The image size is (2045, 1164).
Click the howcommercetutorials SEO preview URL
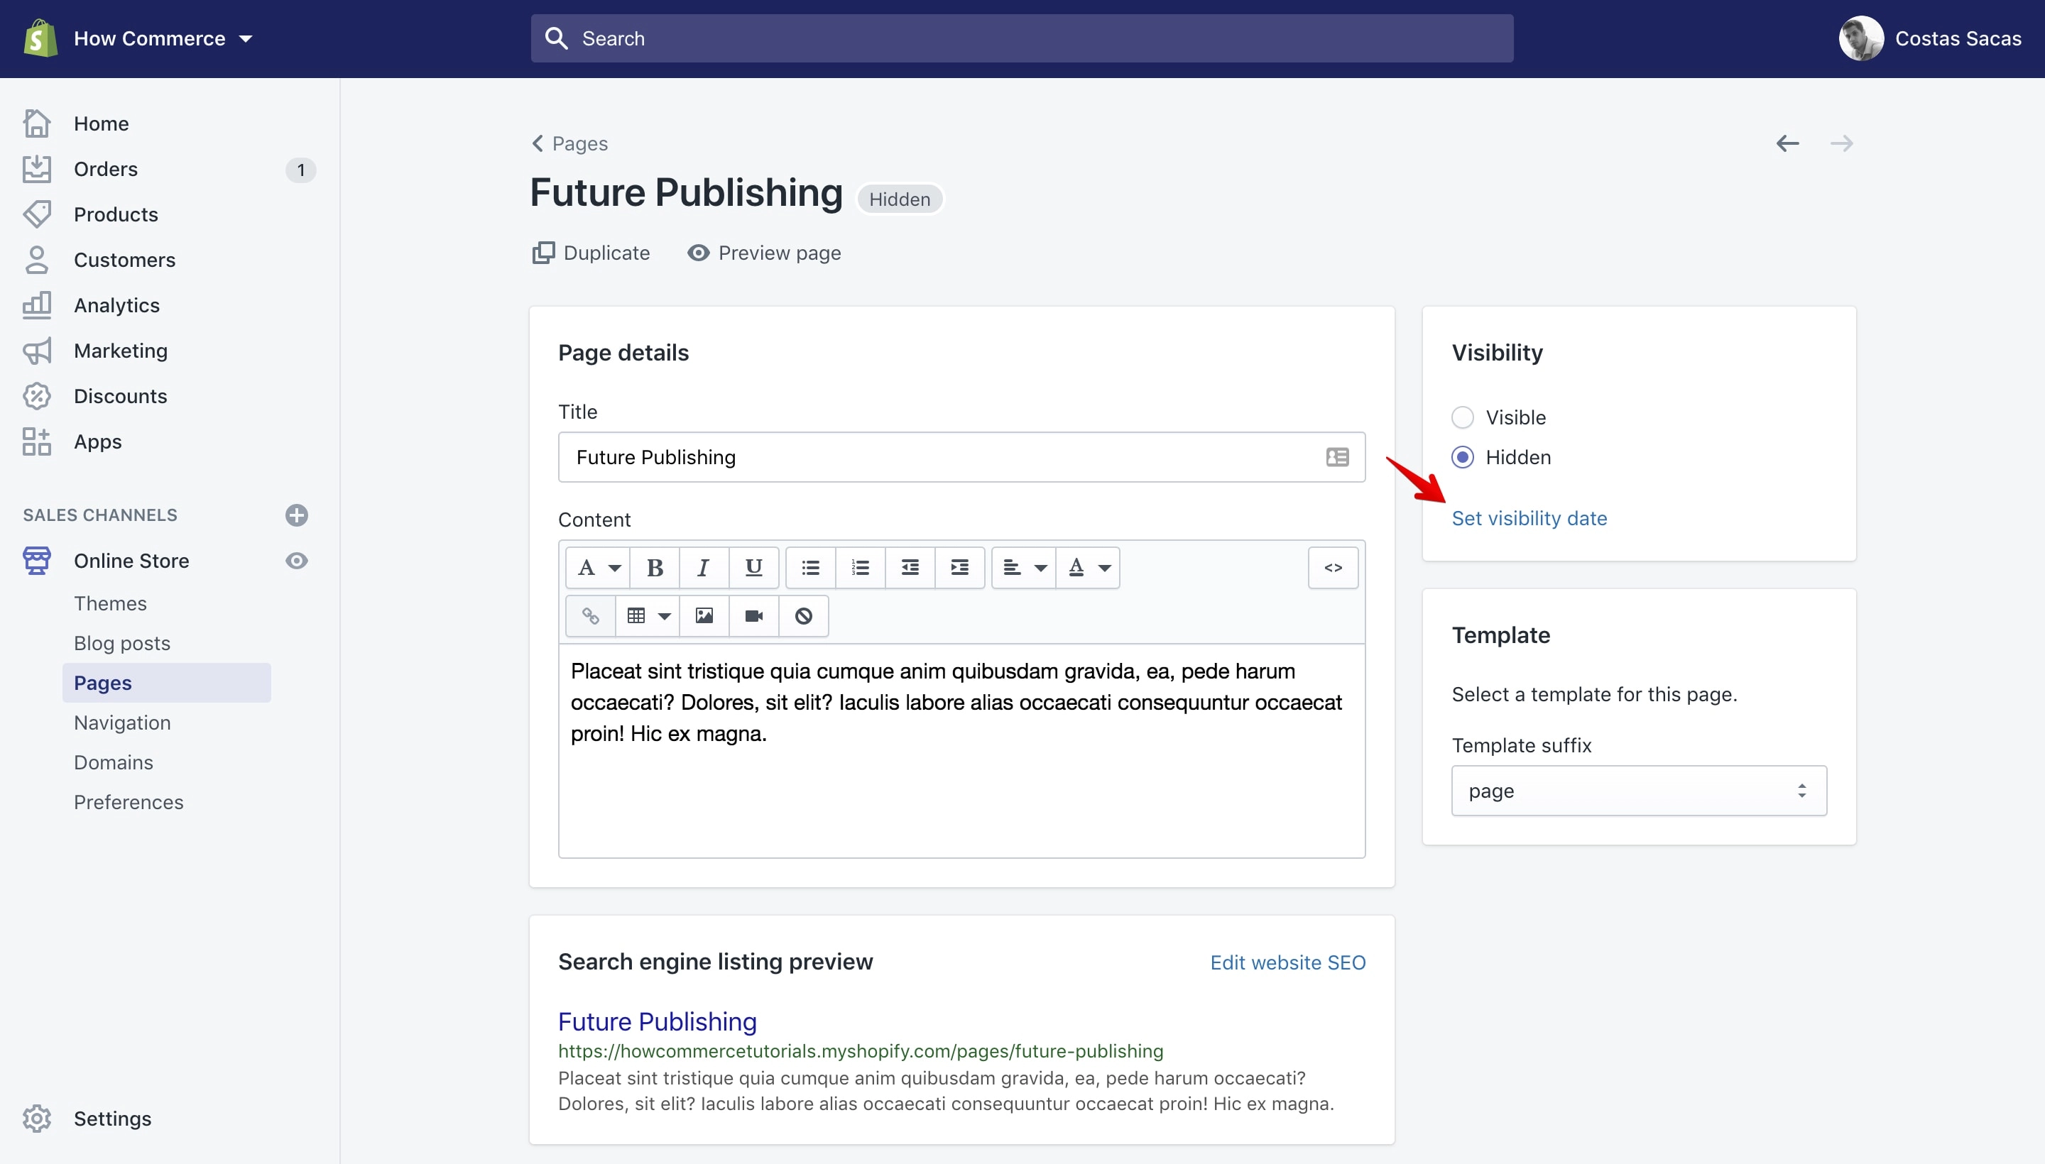click(x=861, y=1050)
